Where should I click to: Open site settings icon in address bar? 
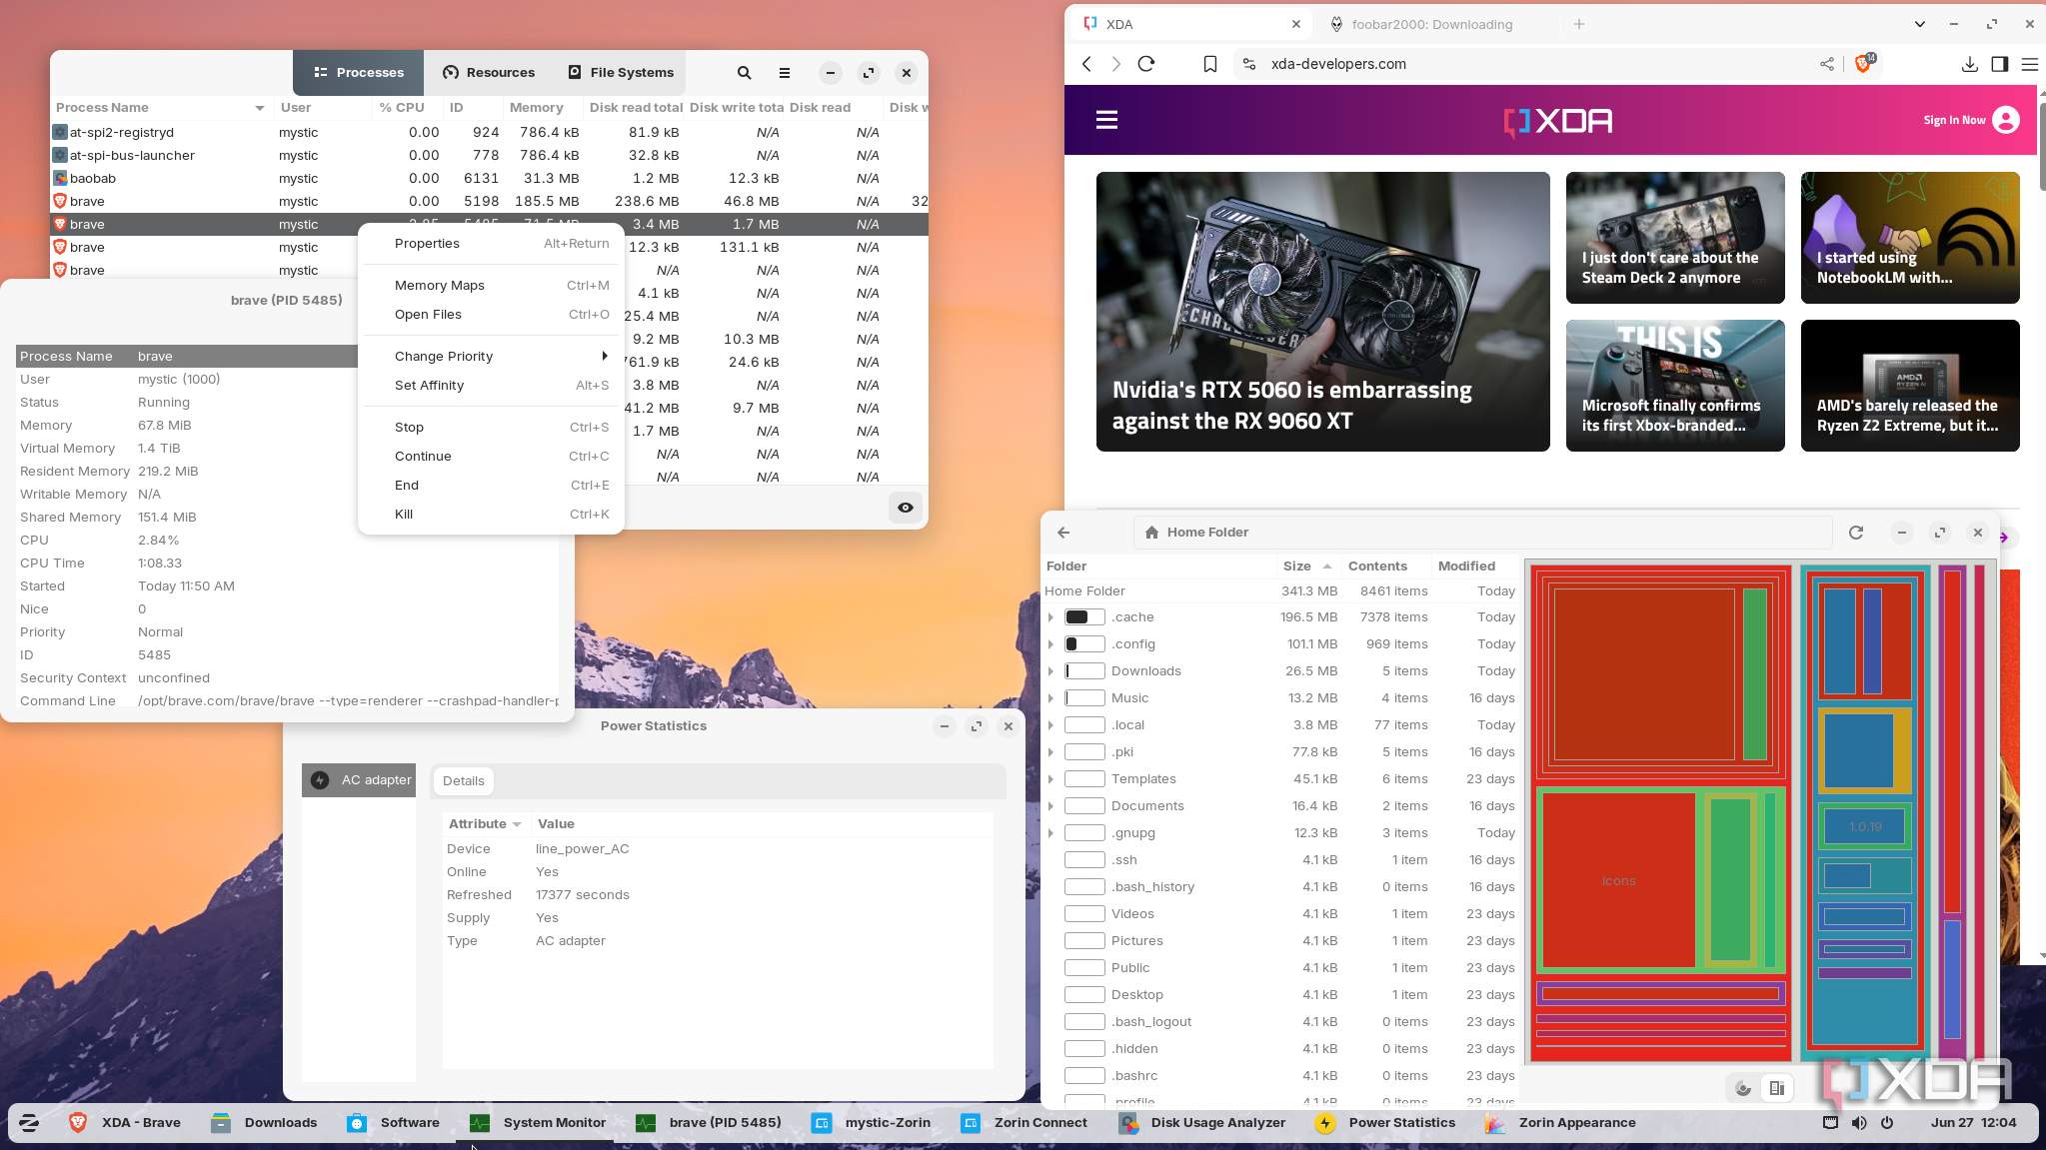[1248, 64]
